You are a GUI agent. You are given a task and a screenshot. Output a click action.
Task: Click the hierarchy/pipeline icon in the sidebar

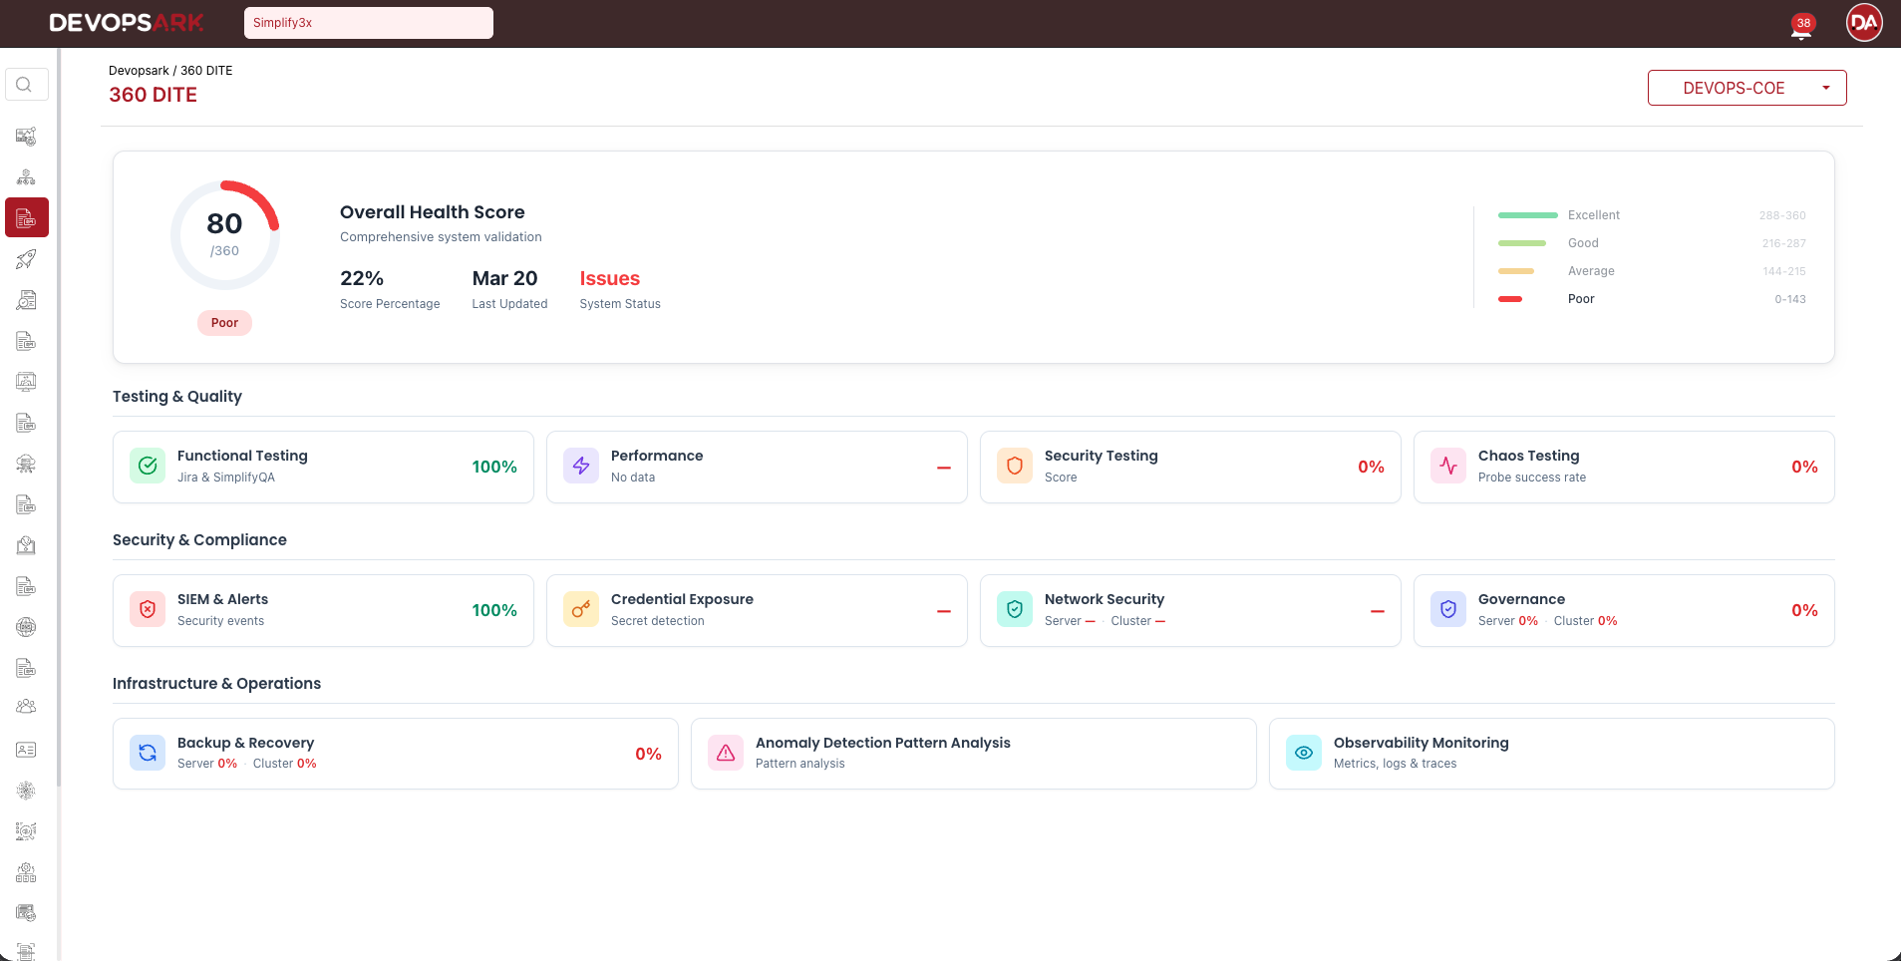pyautogui.click(x=26, y=176)
